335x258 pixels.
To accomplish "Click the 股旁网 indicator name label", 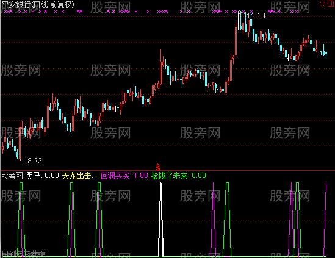I will [x=12, y=176].
